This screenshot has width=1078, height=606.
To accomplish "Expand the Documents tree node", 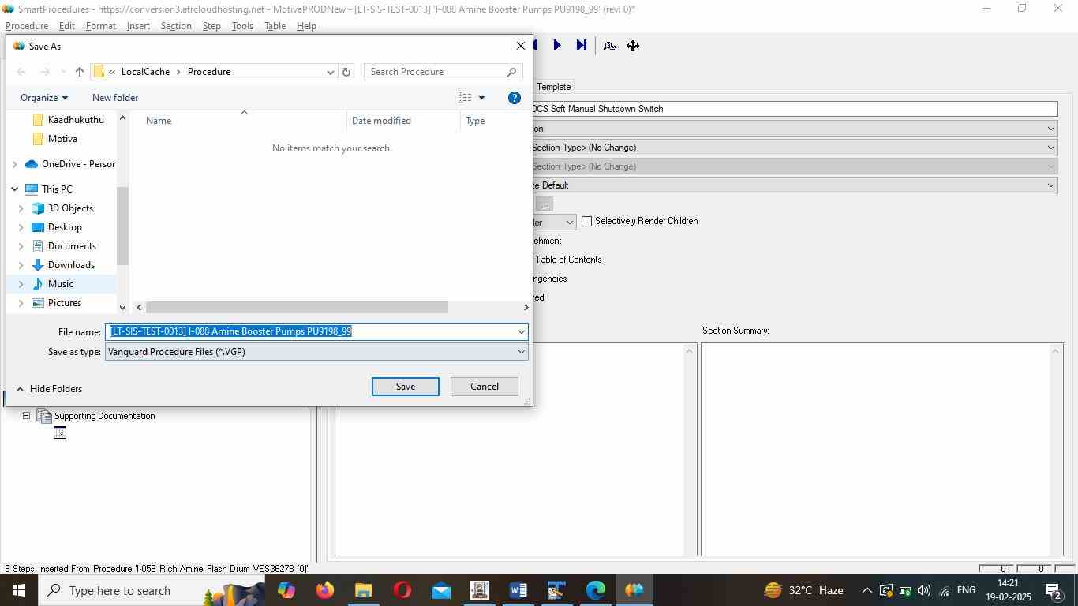I will [x=21, y=246].
